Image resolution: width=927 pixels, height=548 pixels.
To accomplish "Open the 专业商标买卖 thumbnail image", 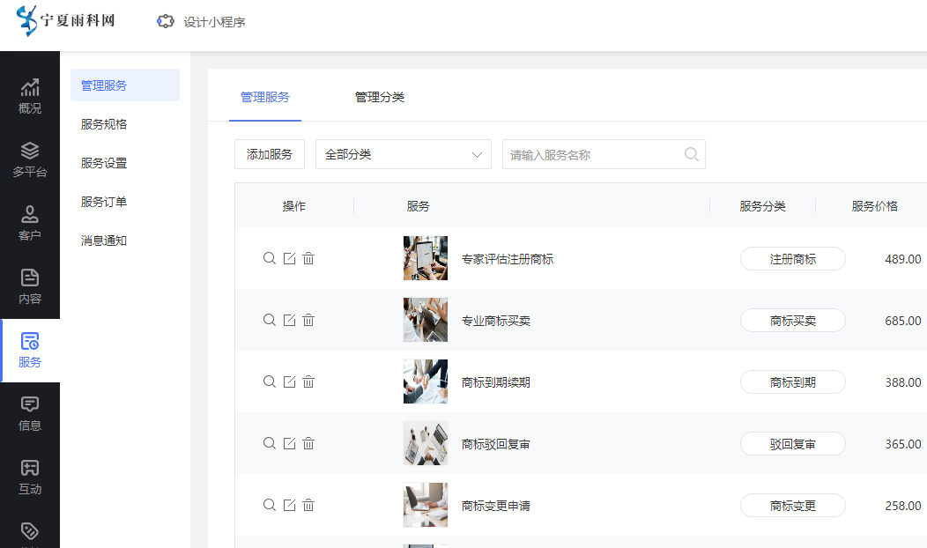I will tap(426, 320).
